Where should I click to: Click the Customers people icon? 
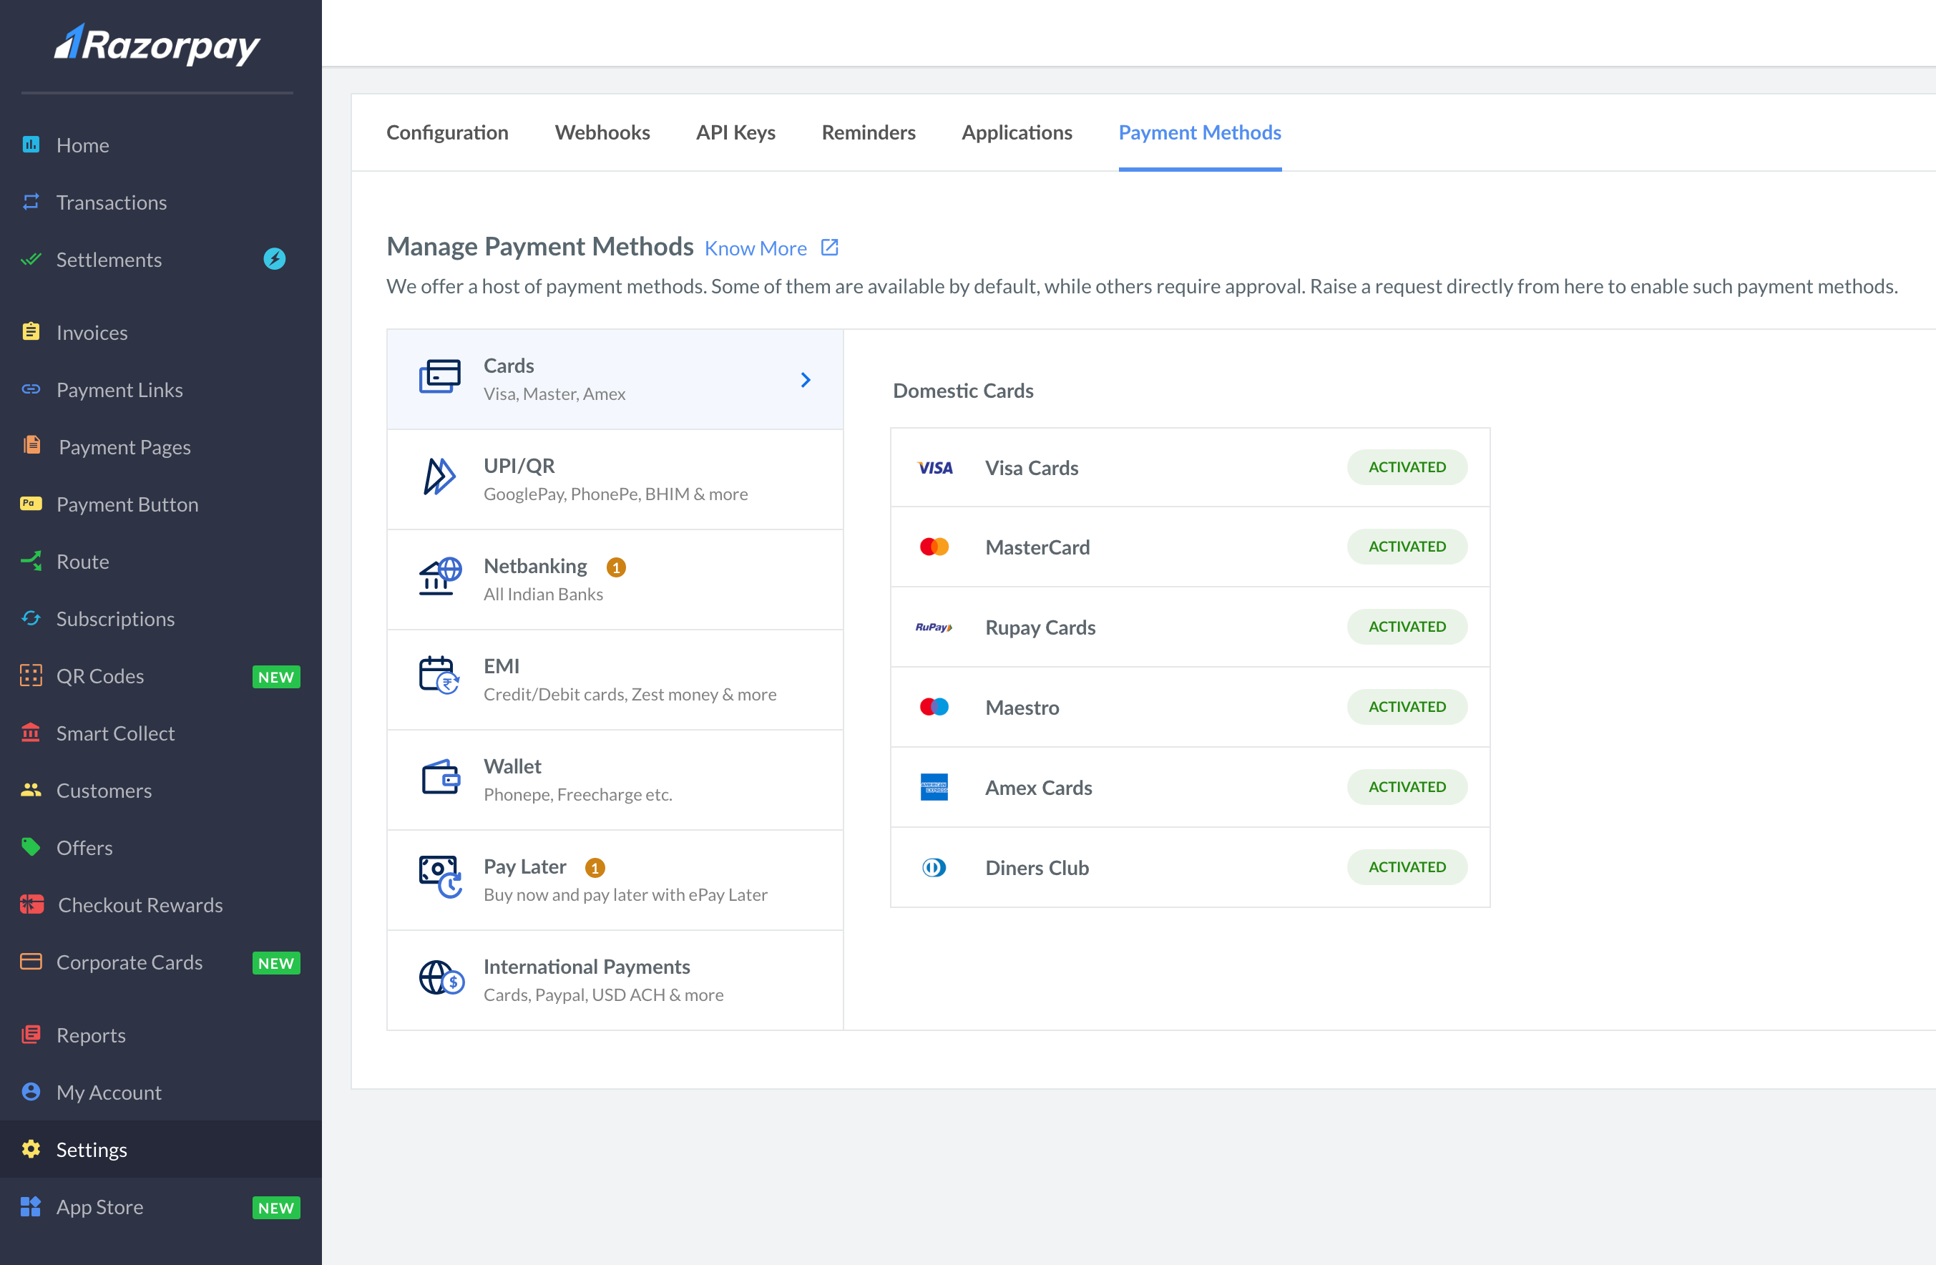tap(31, 790)
